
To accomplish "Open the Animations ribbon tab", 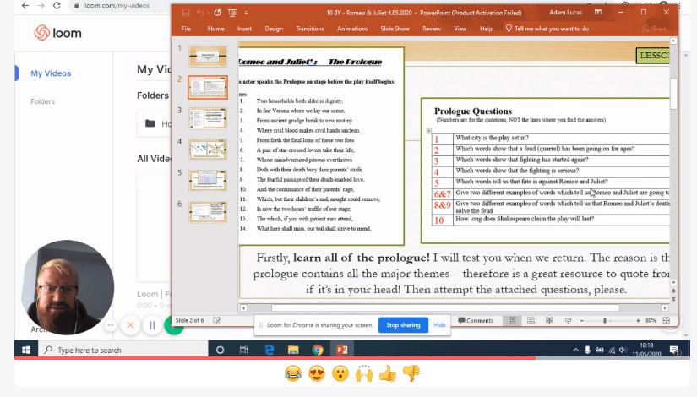I will tap(351, 29).
